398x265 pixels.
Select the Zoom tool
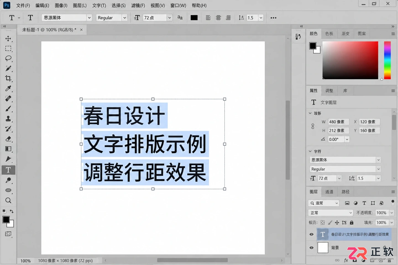pyautogui.click(x=8, y=200)
